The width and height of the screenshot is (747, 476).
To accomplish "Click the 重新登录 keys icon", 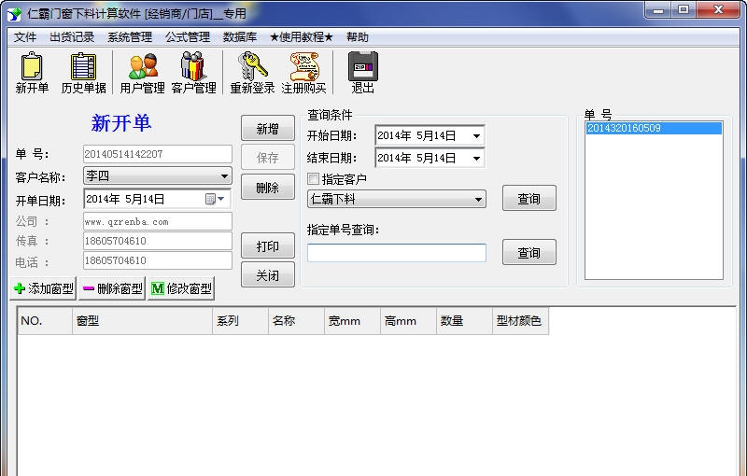I will pyautogui.click(x=252, y=73).
